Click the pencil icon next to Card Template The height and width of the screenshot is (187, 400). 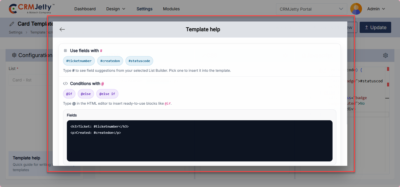(12, 24)
